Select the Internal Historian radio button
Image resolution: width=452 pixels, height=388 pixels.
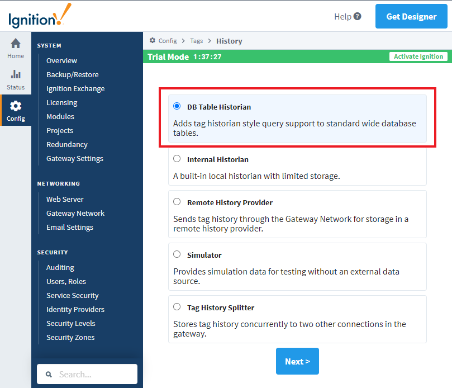177,159
